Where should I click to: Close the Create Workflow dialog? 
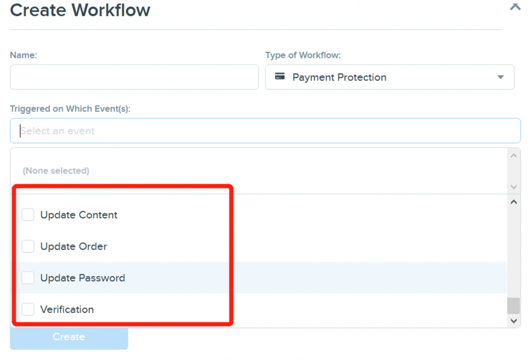coord(515,7)
